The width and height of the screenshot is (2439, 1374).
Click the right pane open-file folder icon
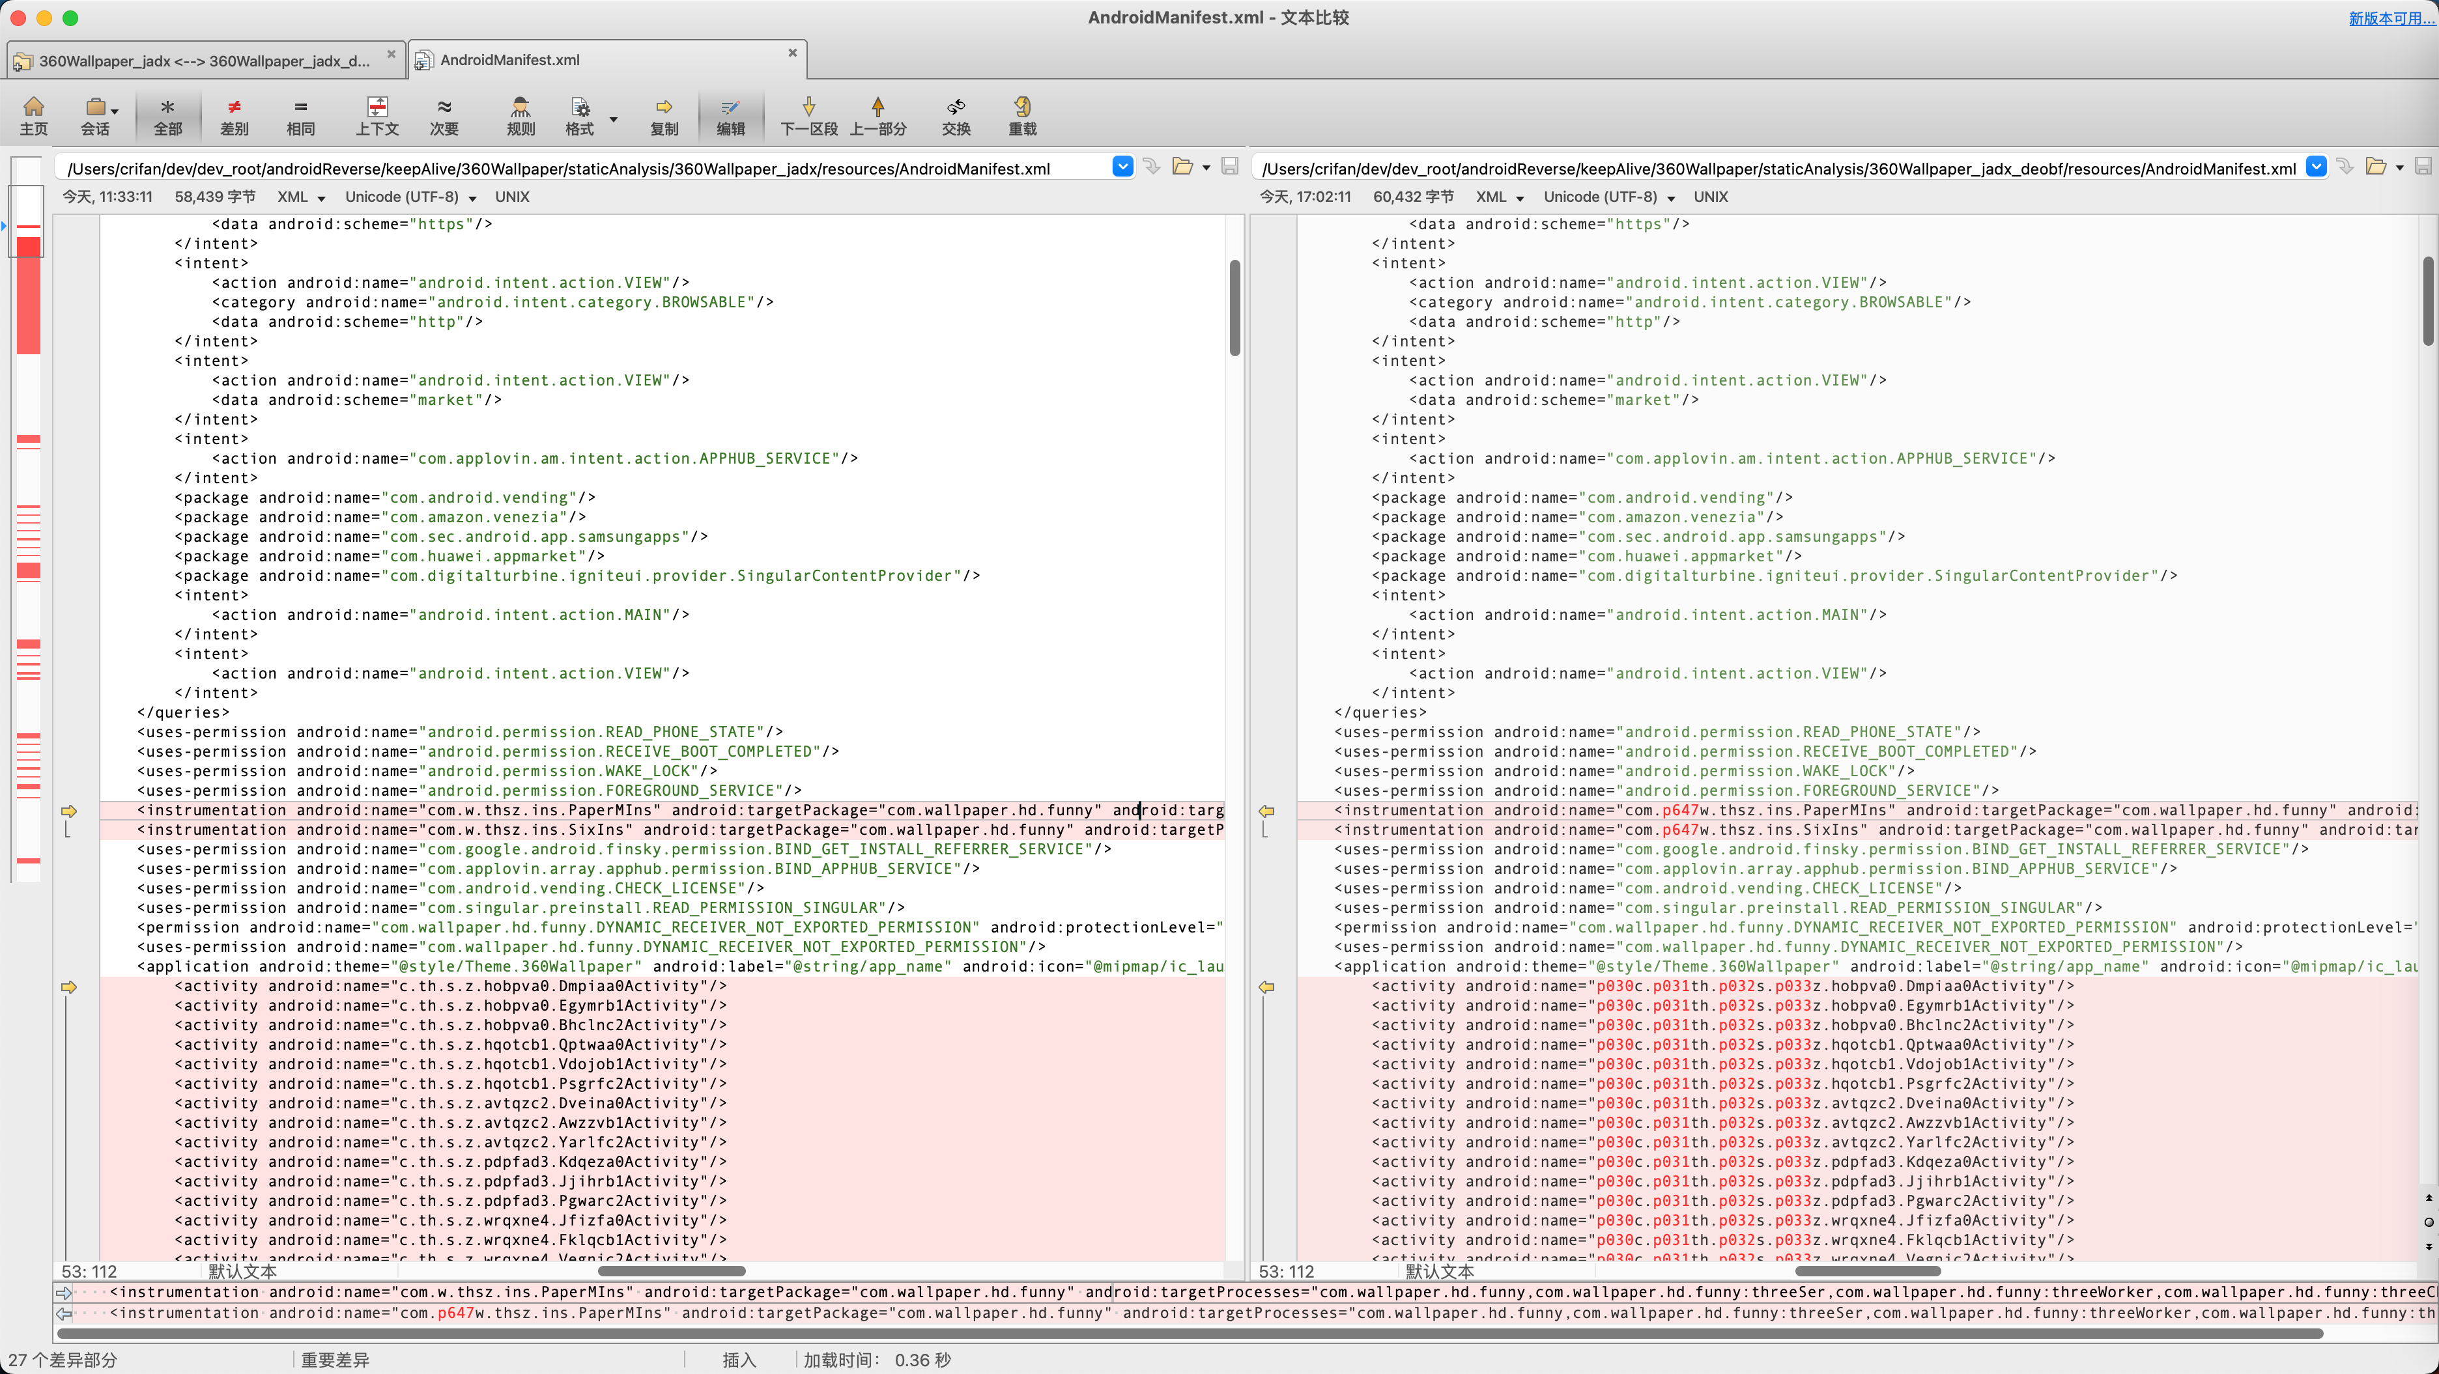tap(2376, 167)
